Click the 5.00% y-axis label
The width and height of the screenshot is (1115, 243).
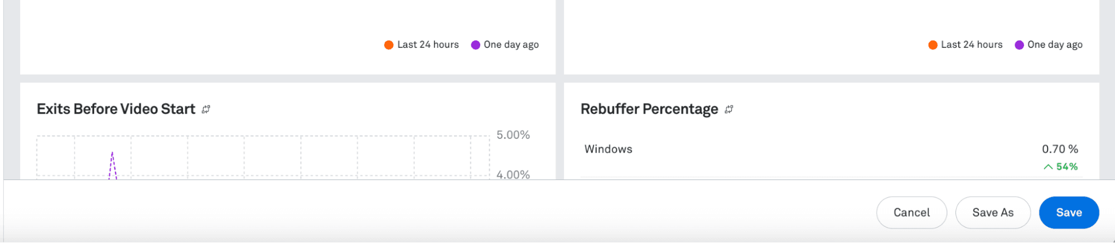point(513,135)
